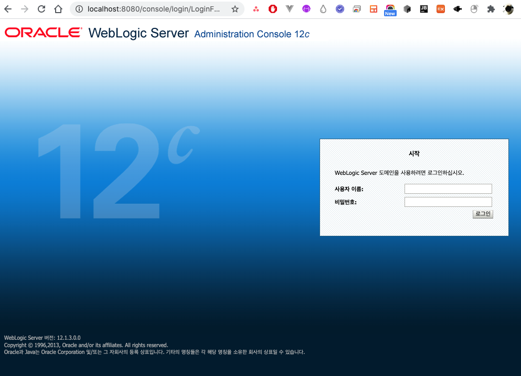Click the 사용자 이름 label
The image size is (521, 376).
pyautogui.click(x=349, y=189)
